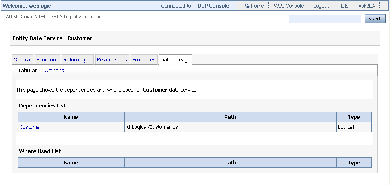Switch to the General tab
Viewport: 392px width, 185px height.
coord(22,60)
